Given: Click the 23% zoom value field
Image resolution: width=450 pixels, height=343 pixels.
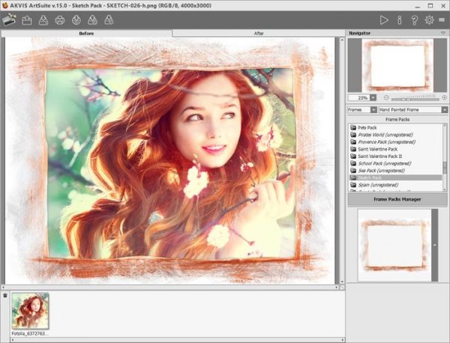Looking at the screenshot, I should click(359, 97).
